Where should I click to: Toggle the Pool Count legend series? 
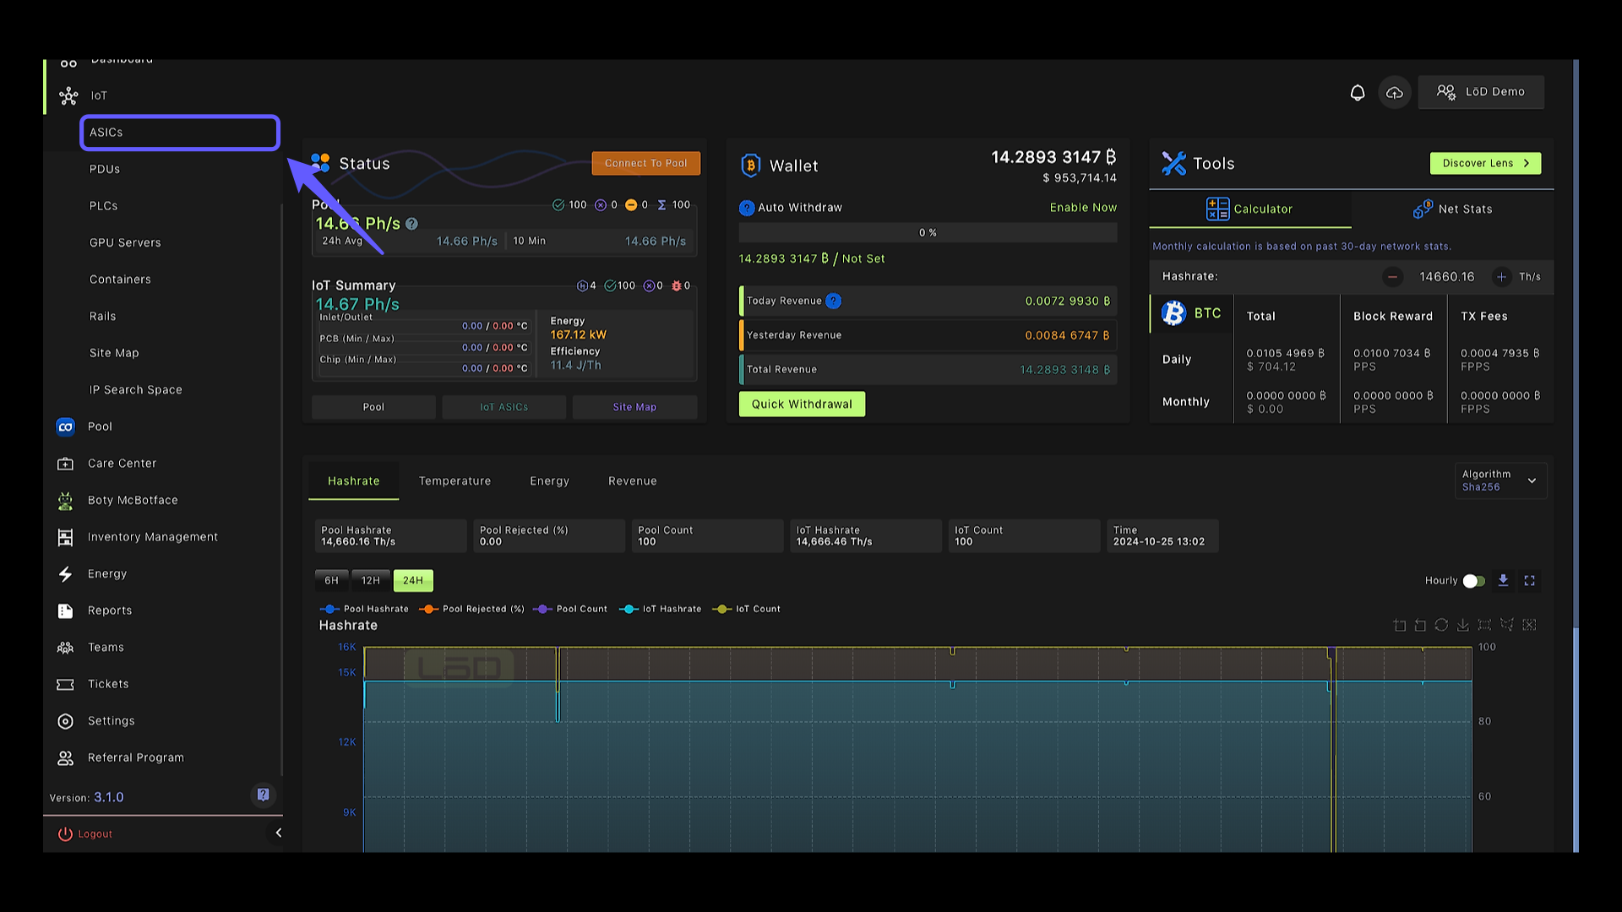coord(570,609)
